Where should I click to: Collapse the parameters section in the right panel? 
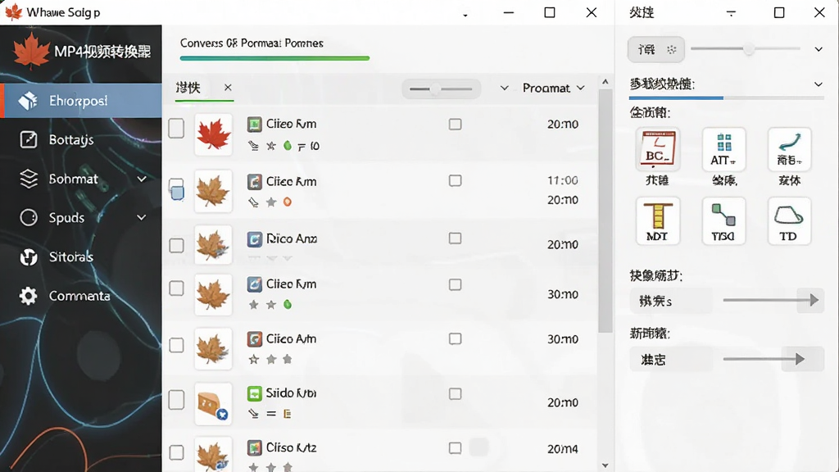[819, 84]
